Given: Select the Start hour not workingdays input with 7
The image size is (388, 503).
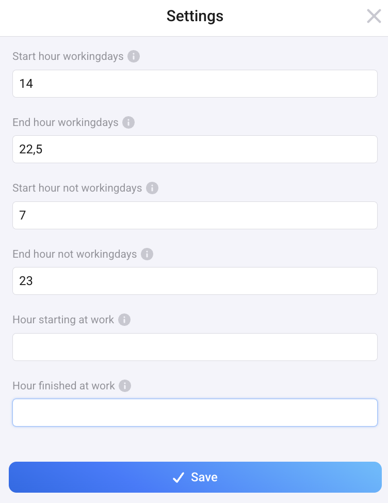Looking at the screenshot, I should click(x=195, y=215).
